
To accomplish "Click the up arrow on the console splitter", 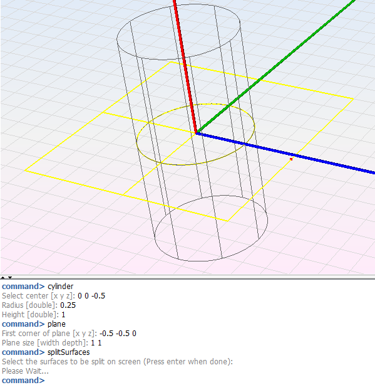I will (3, 277).
